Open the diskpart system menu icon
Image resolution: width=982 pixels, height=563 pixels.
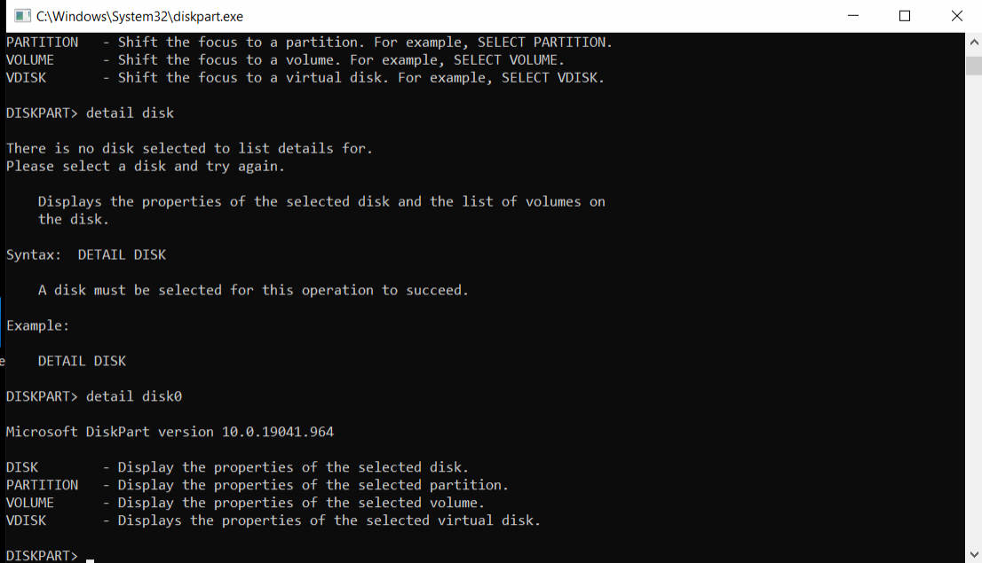[x=21, y=16]
